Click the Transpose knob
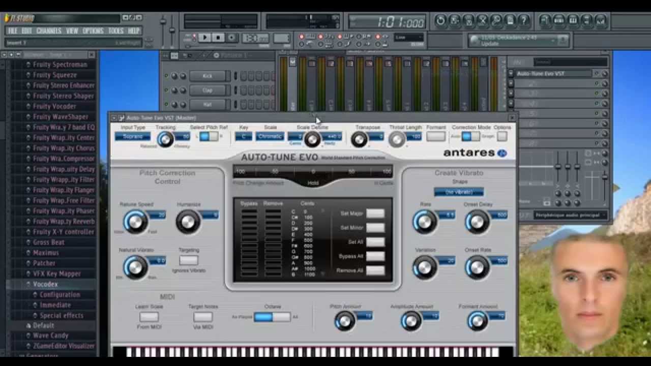 [x=359, y=139]
